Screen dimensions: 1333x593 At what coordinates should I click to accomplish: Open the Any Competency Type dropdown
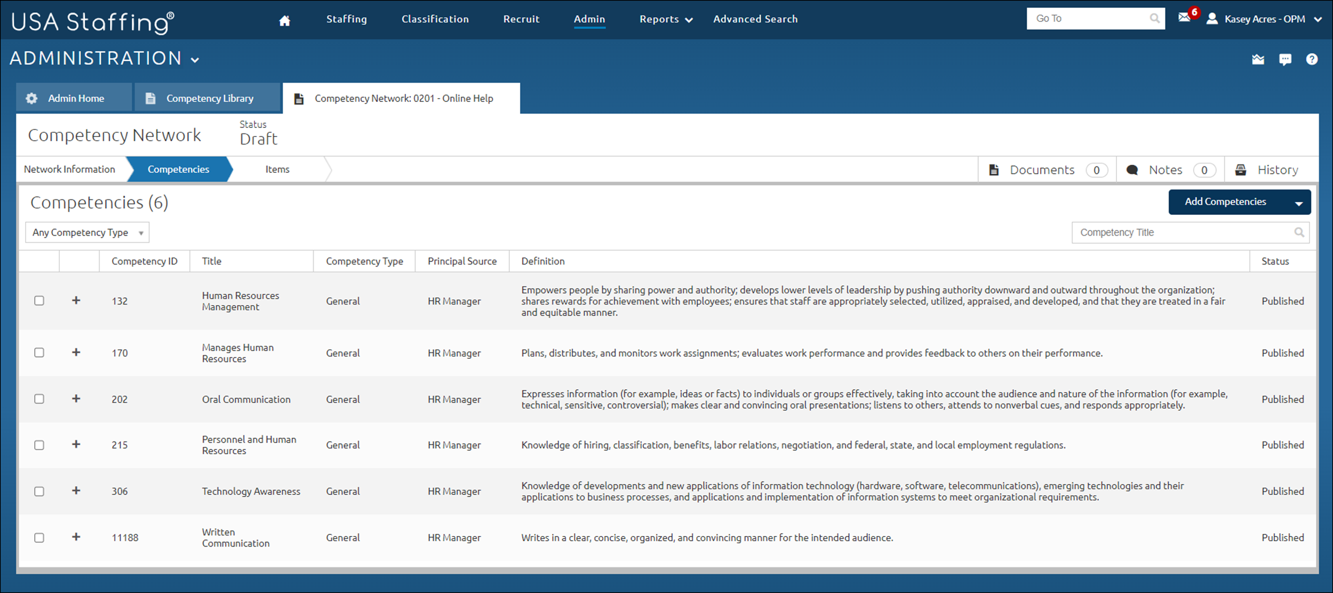tap(87, 232)
